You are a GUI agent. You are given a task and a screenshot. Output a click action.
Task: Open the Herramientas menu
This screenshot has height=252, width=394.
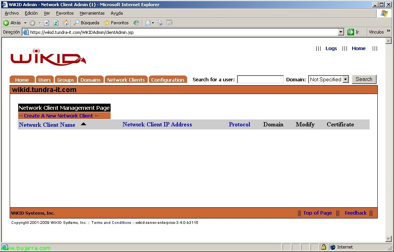pos(92,13)
